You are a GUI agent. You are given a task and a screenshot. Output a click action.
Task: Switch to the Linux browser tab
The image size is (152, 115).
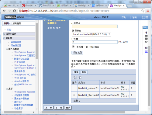(29, 6)
